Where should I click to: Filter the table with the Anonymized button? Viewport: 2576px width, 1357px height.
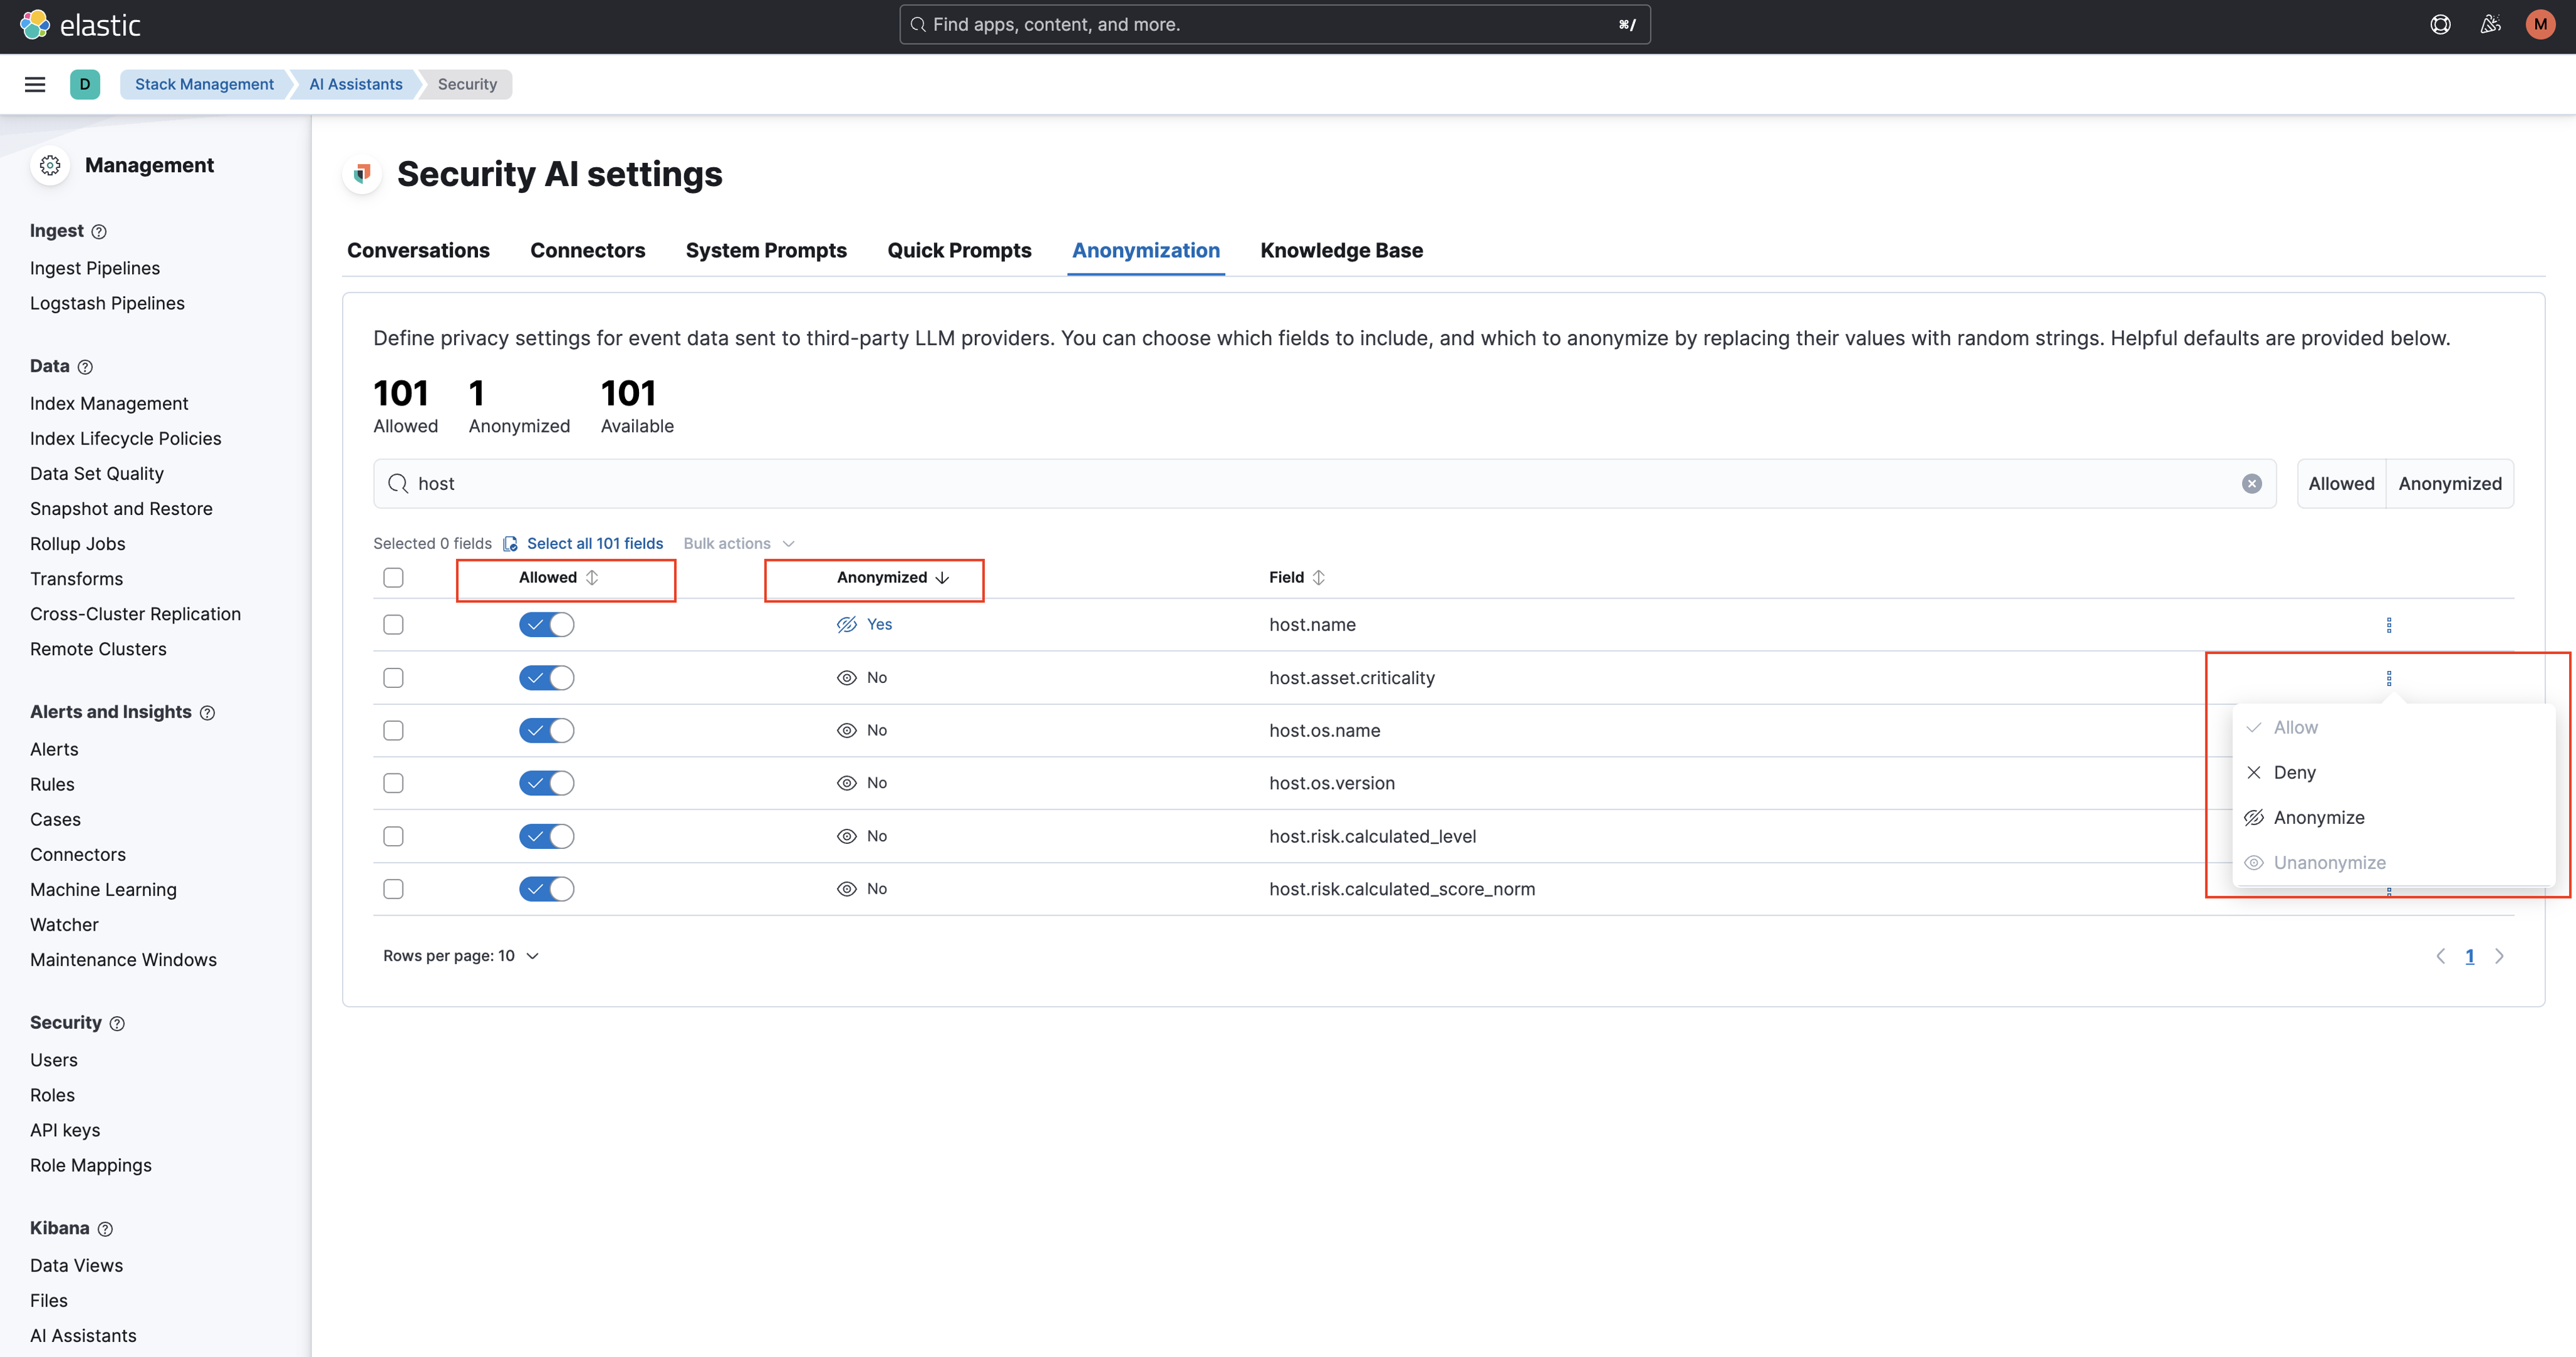[x=2450, y=483]
